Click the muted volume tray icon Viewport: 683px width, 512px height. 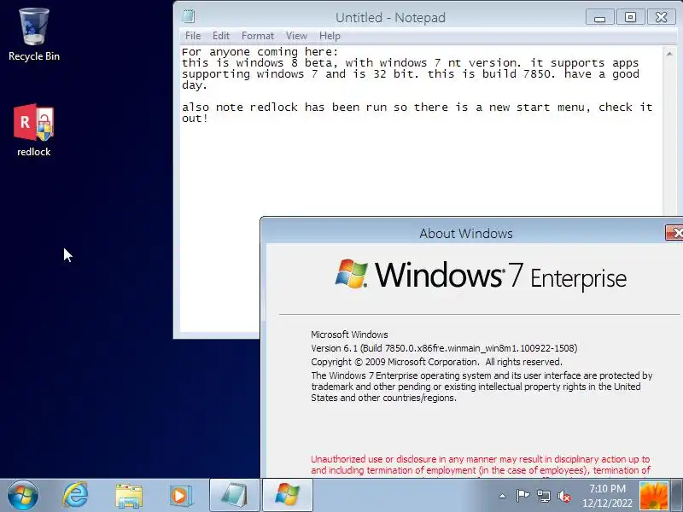coord(564,496)
